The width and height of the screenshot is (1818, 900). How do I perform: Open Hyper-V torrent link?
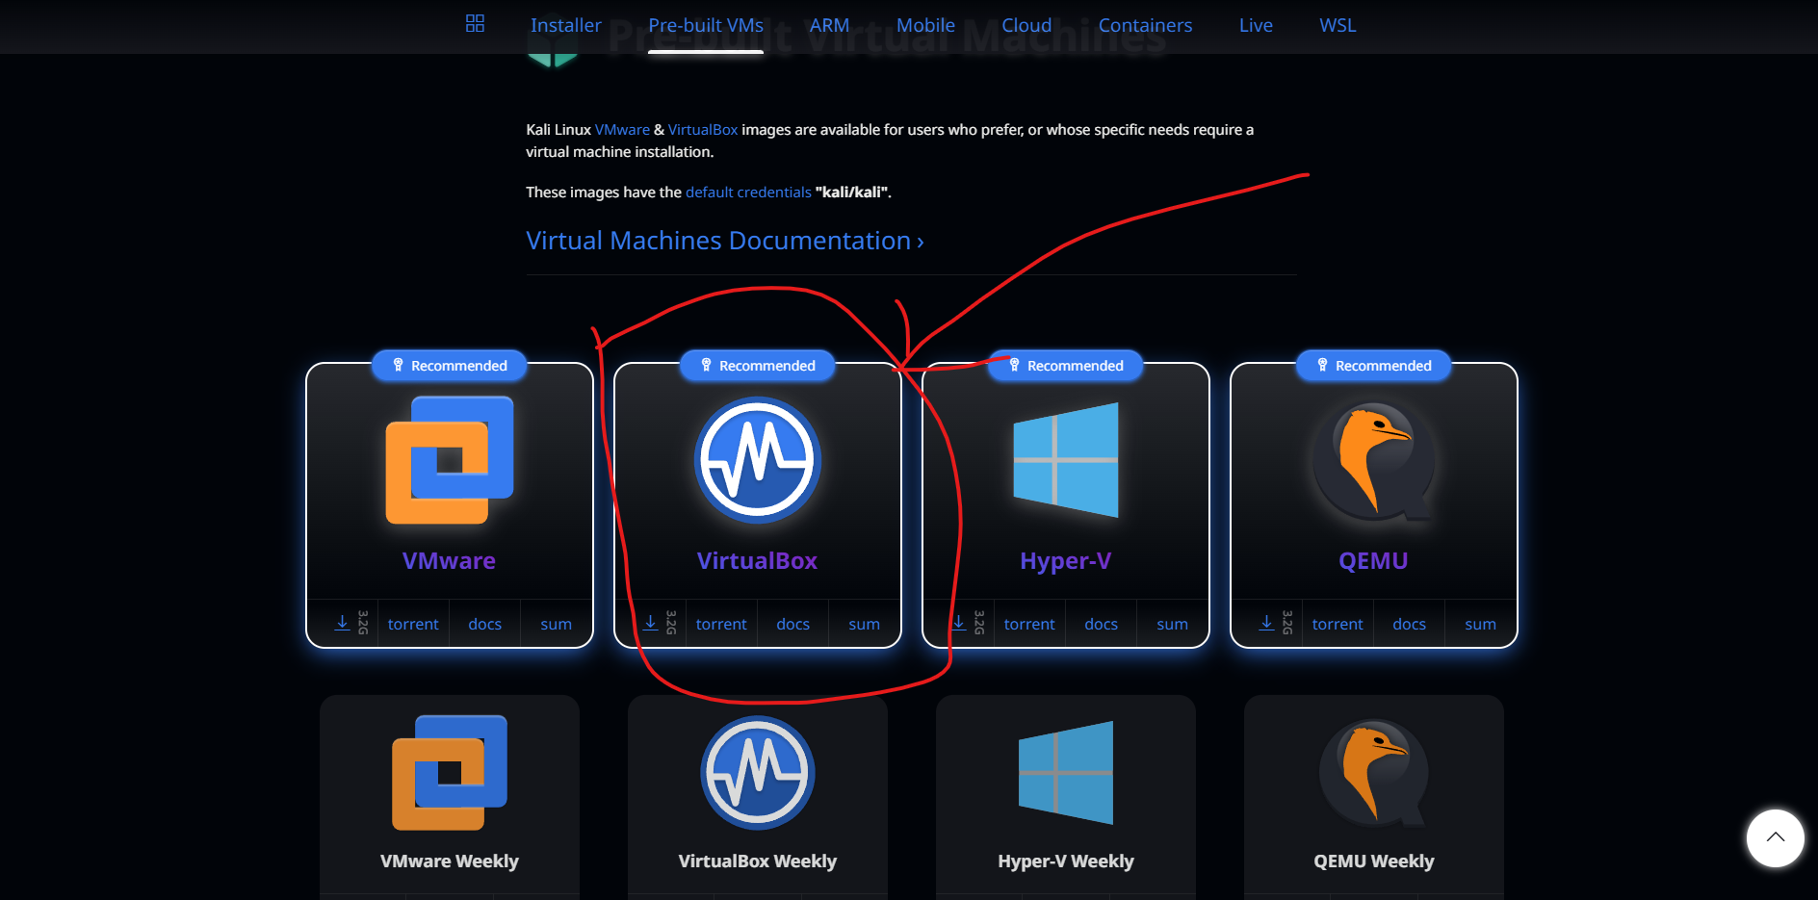1029,624
